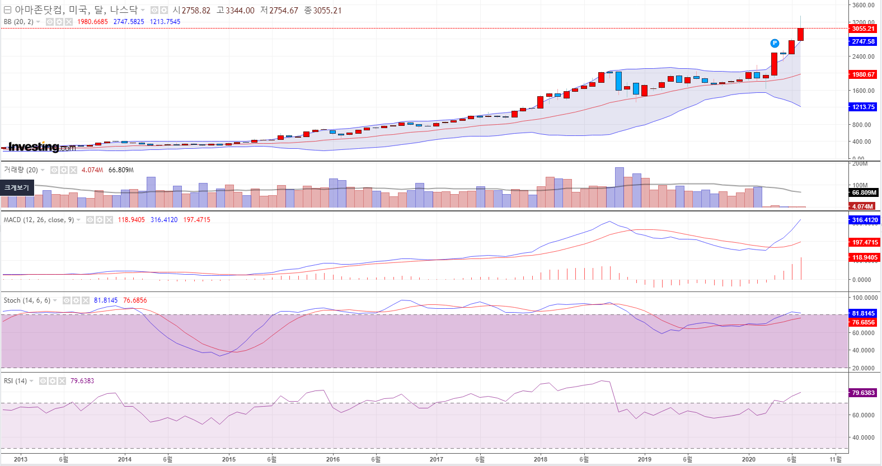The width and height of the screenshot is (882, 466).
Task: Open settings gear for main price series
Action: pos(164,10)
